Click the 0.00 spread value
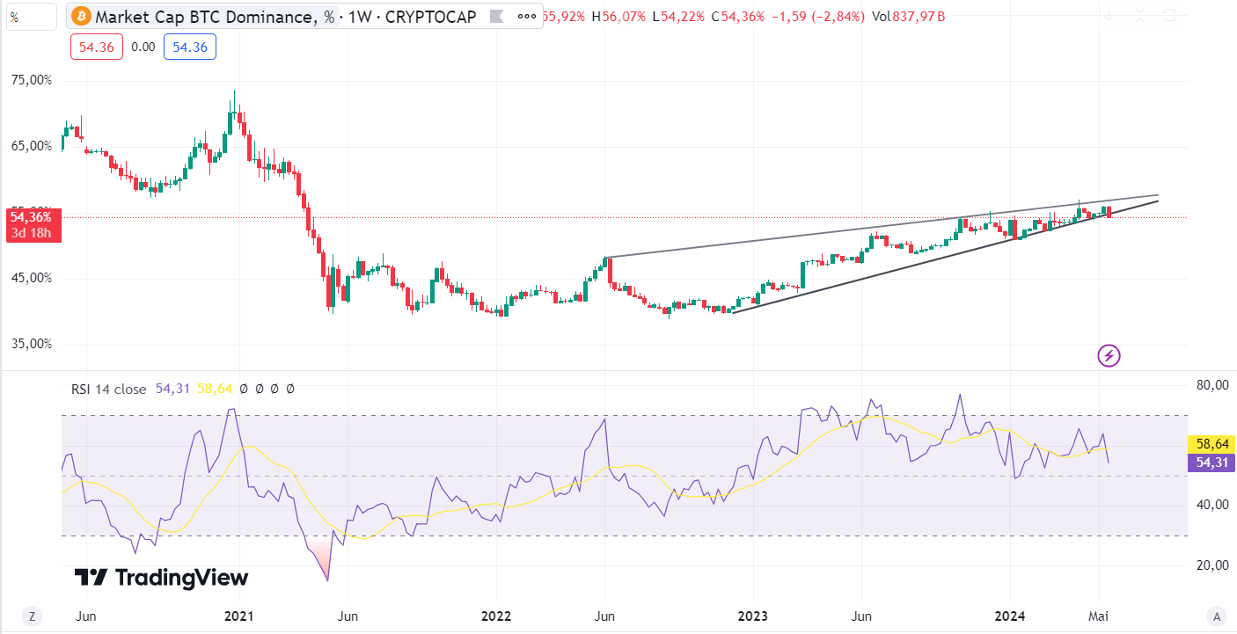 pos(143,47)
